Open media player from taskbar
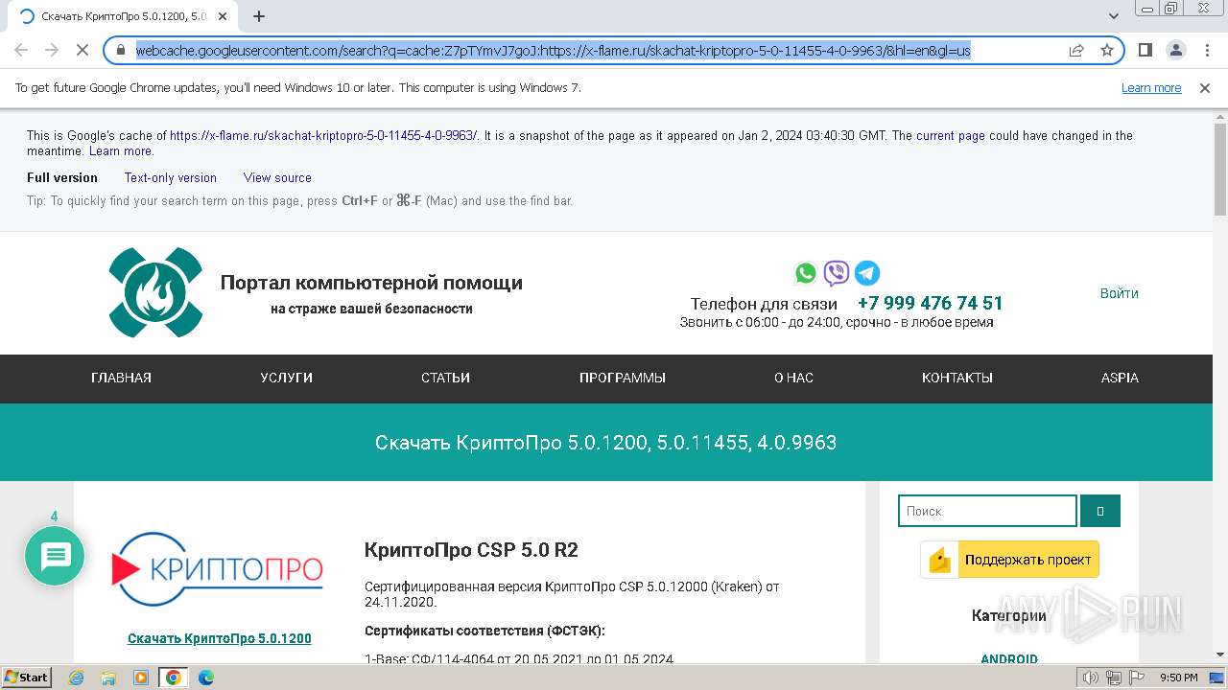This screenshot has height=690, width=1228. [141, 678]
